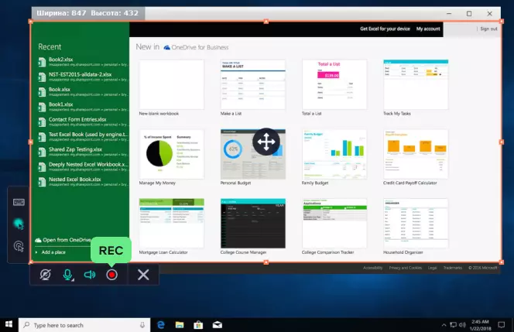Image resolution: width=514 pixels, height=332 pixels.
Task: Open Book1.xlsx from the Recent list
Action: point(83,107)
